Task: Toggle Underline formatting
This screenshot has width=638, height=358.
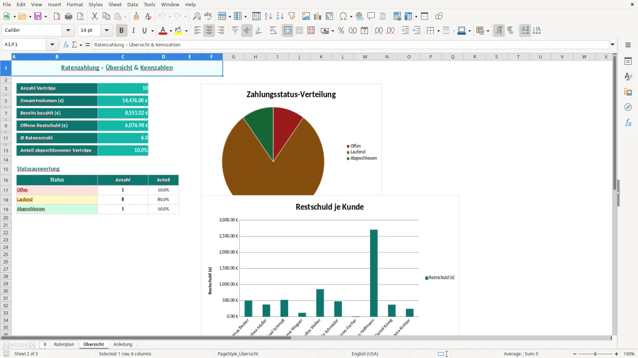Action: [144, 31]
